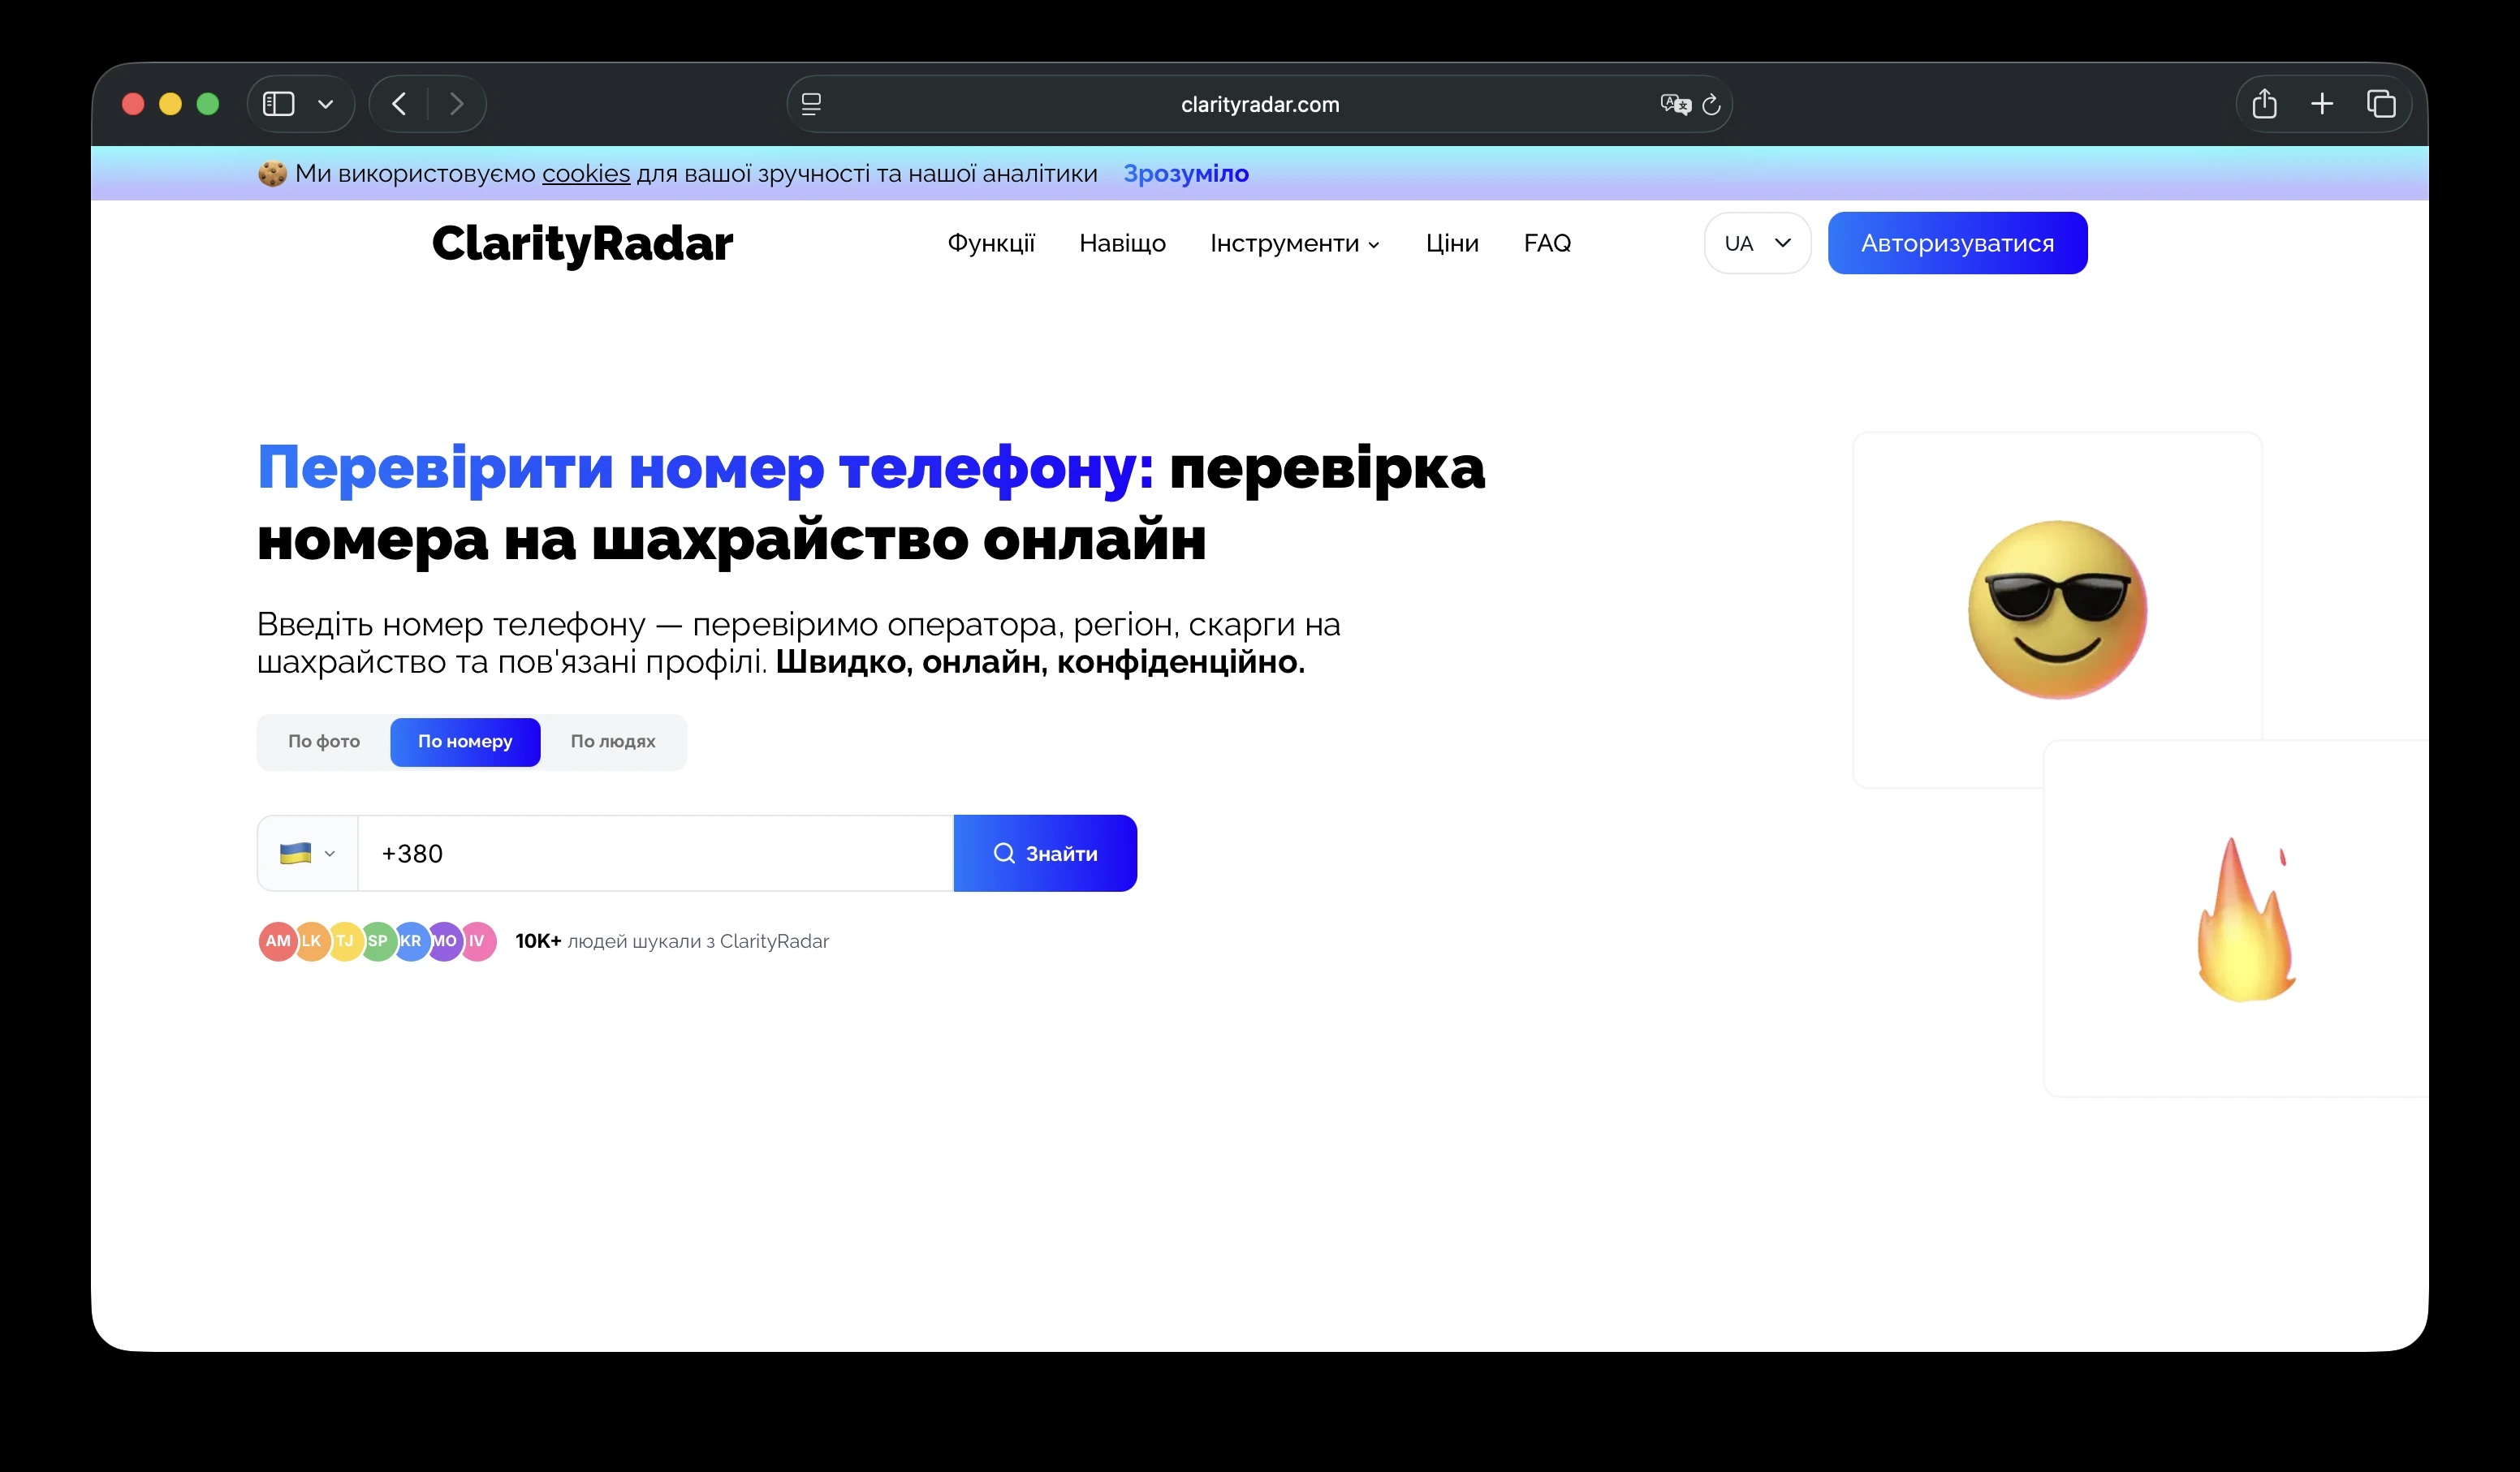Switch to the По людях tab
Viewport: 2520px width, 1472px height.
(x=613, y=742)
